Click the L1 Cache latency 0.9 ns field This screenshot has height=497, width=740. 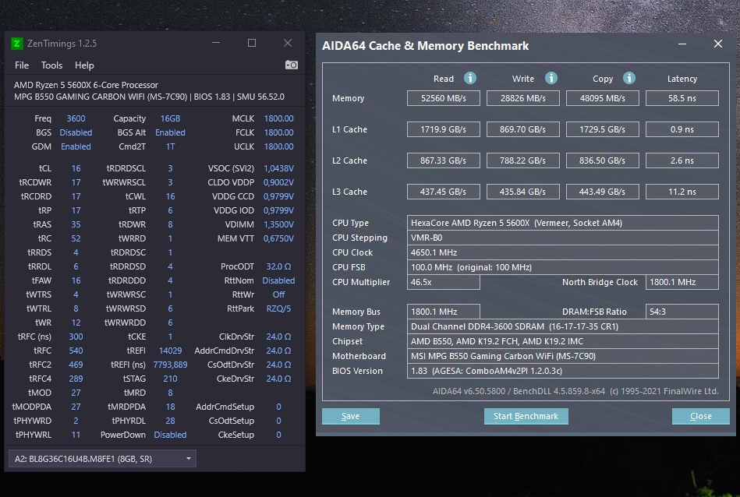[x=682, y=129]
